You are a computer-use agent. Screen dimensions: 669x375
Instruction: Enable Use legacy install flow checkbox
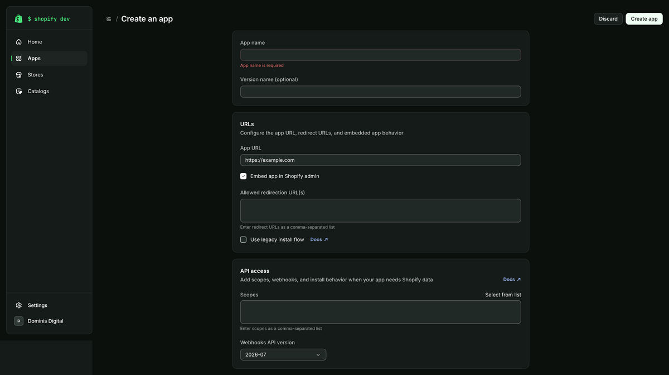tap(244, 239)
